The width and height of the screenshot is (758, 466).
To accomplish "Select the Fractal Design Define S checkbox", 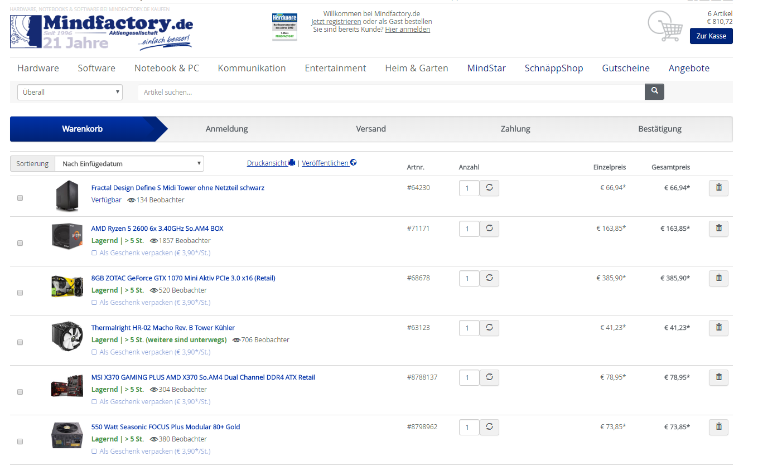I will [x=20, y=198].
